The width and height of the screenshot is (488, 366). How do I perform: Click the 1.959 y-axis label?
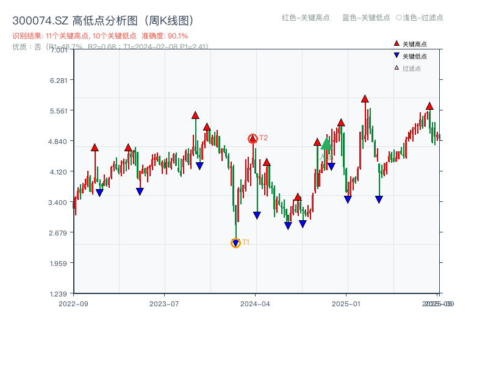pos(59,264)
